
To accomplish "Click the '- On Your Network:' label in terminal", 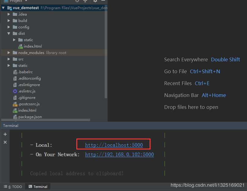I will (x=55, y=154).
